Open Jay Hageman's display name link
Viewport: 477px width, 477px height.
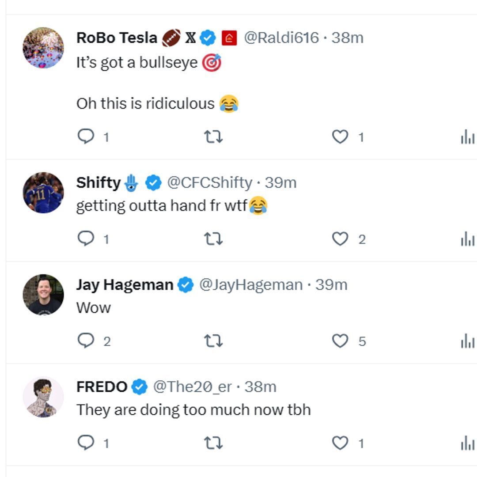(x=125, y=285)
